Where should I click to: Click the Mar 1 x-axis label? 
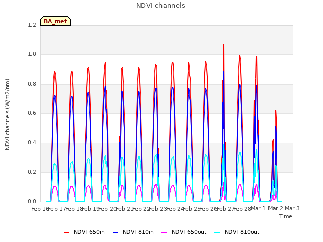coord(258,208)
